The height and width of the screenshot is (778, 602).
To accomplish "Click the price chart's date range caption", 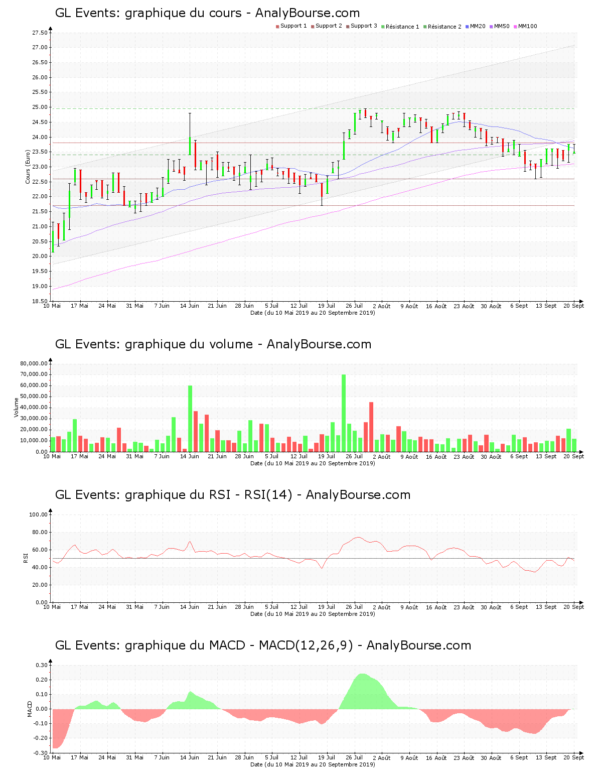I will 313,313.
